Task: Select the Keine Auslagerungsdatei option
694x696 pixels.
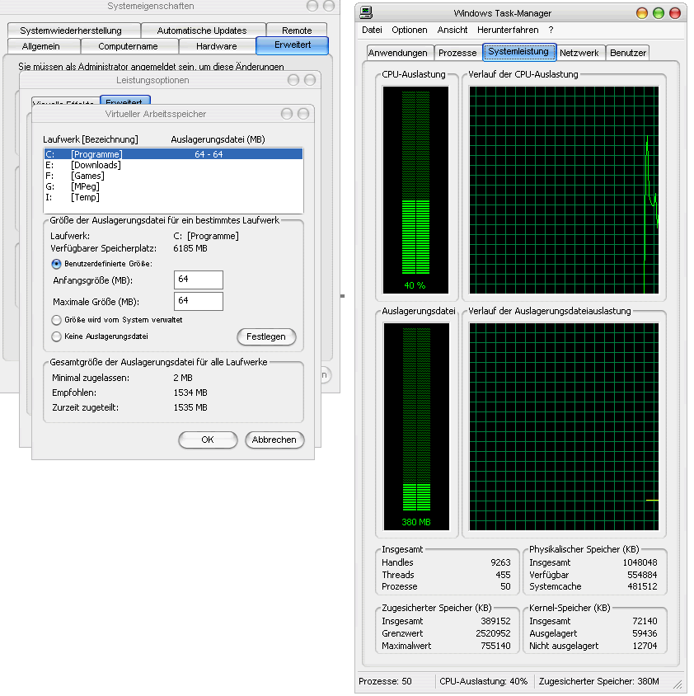Action: coord(56,336)
